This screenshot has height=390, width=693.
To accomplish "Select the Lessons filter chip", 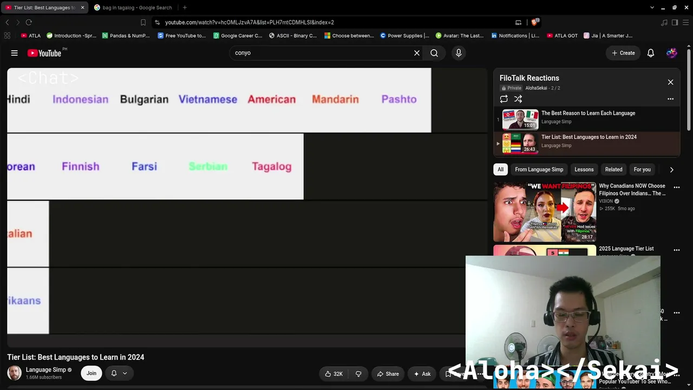I will point(584,170).
